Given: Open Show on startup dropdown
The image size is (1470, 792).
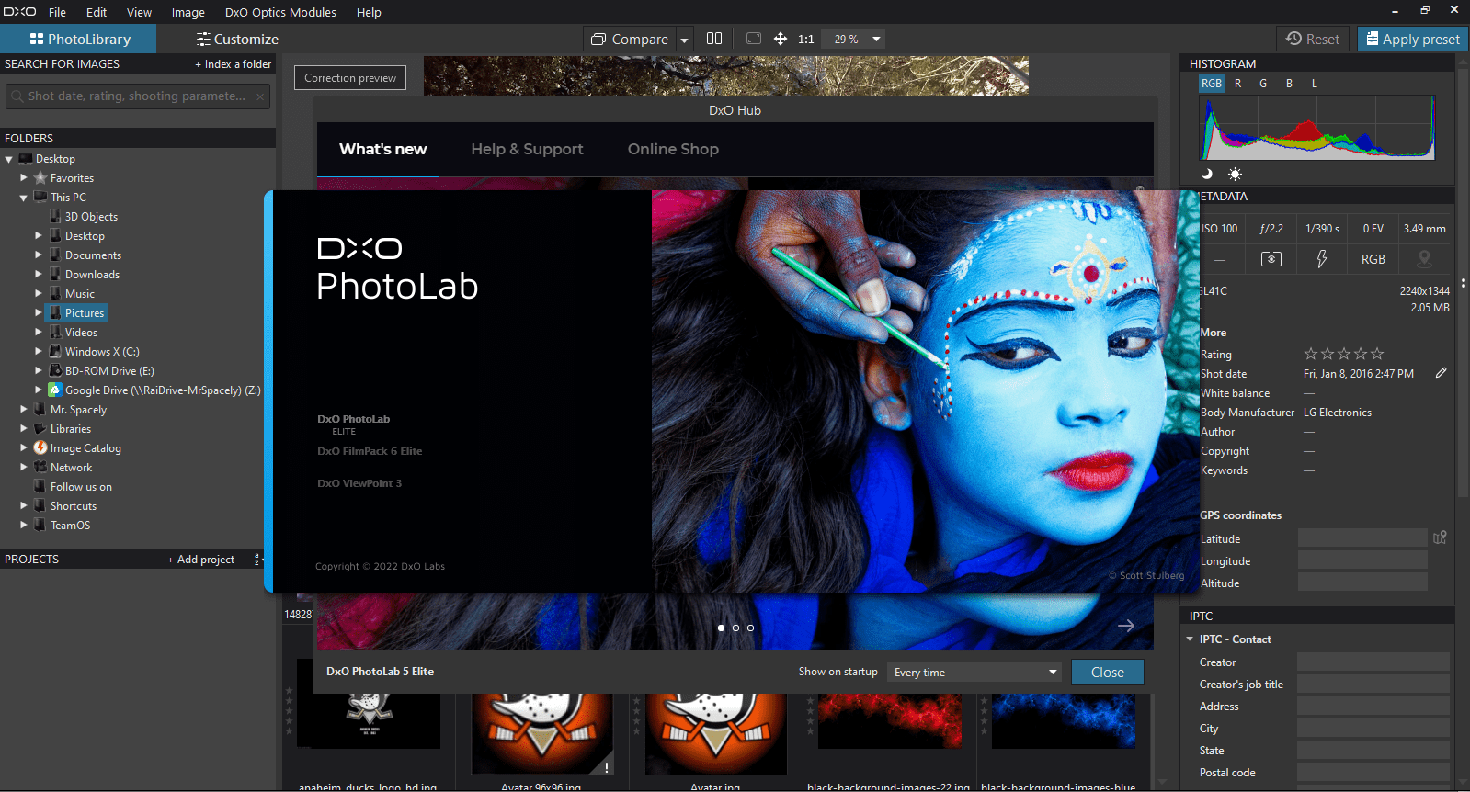Looking at the screenshot, I should (x=974, y=672).
